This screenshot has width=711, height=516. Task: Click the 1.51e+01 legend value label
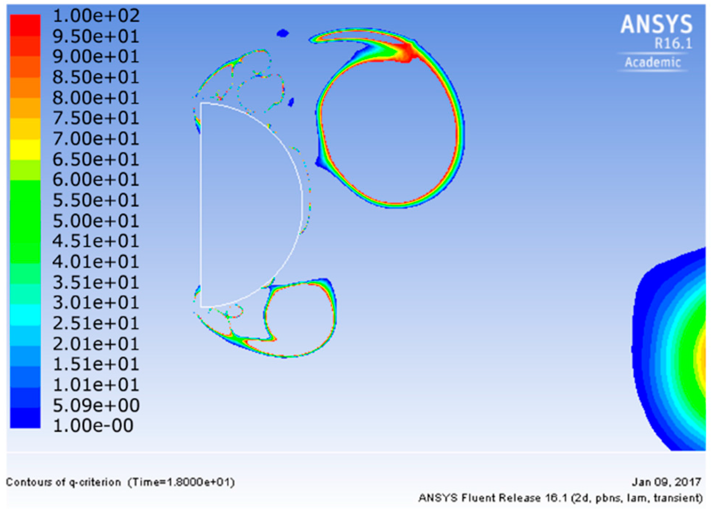pos(96,364)
